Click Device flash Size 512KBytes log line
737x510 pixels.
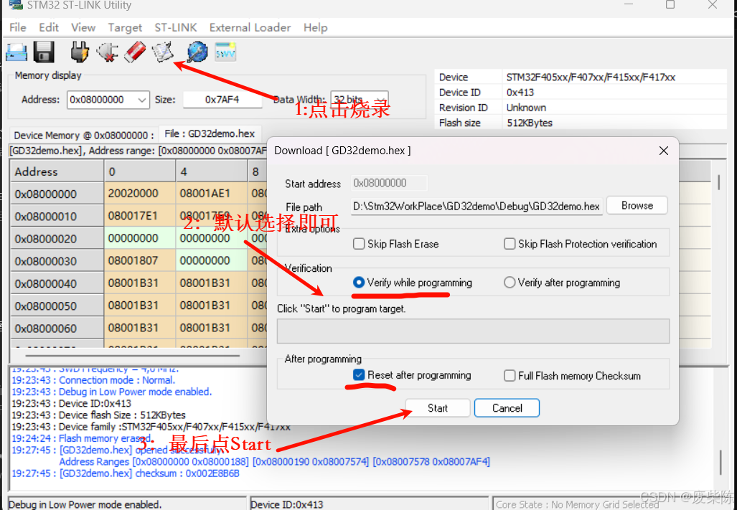coord(99,415)
